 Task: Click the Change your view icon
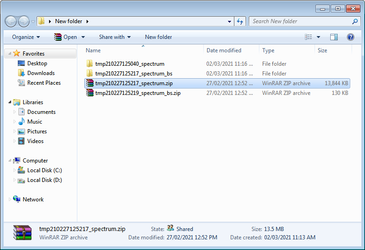click(x=308, y=37)
